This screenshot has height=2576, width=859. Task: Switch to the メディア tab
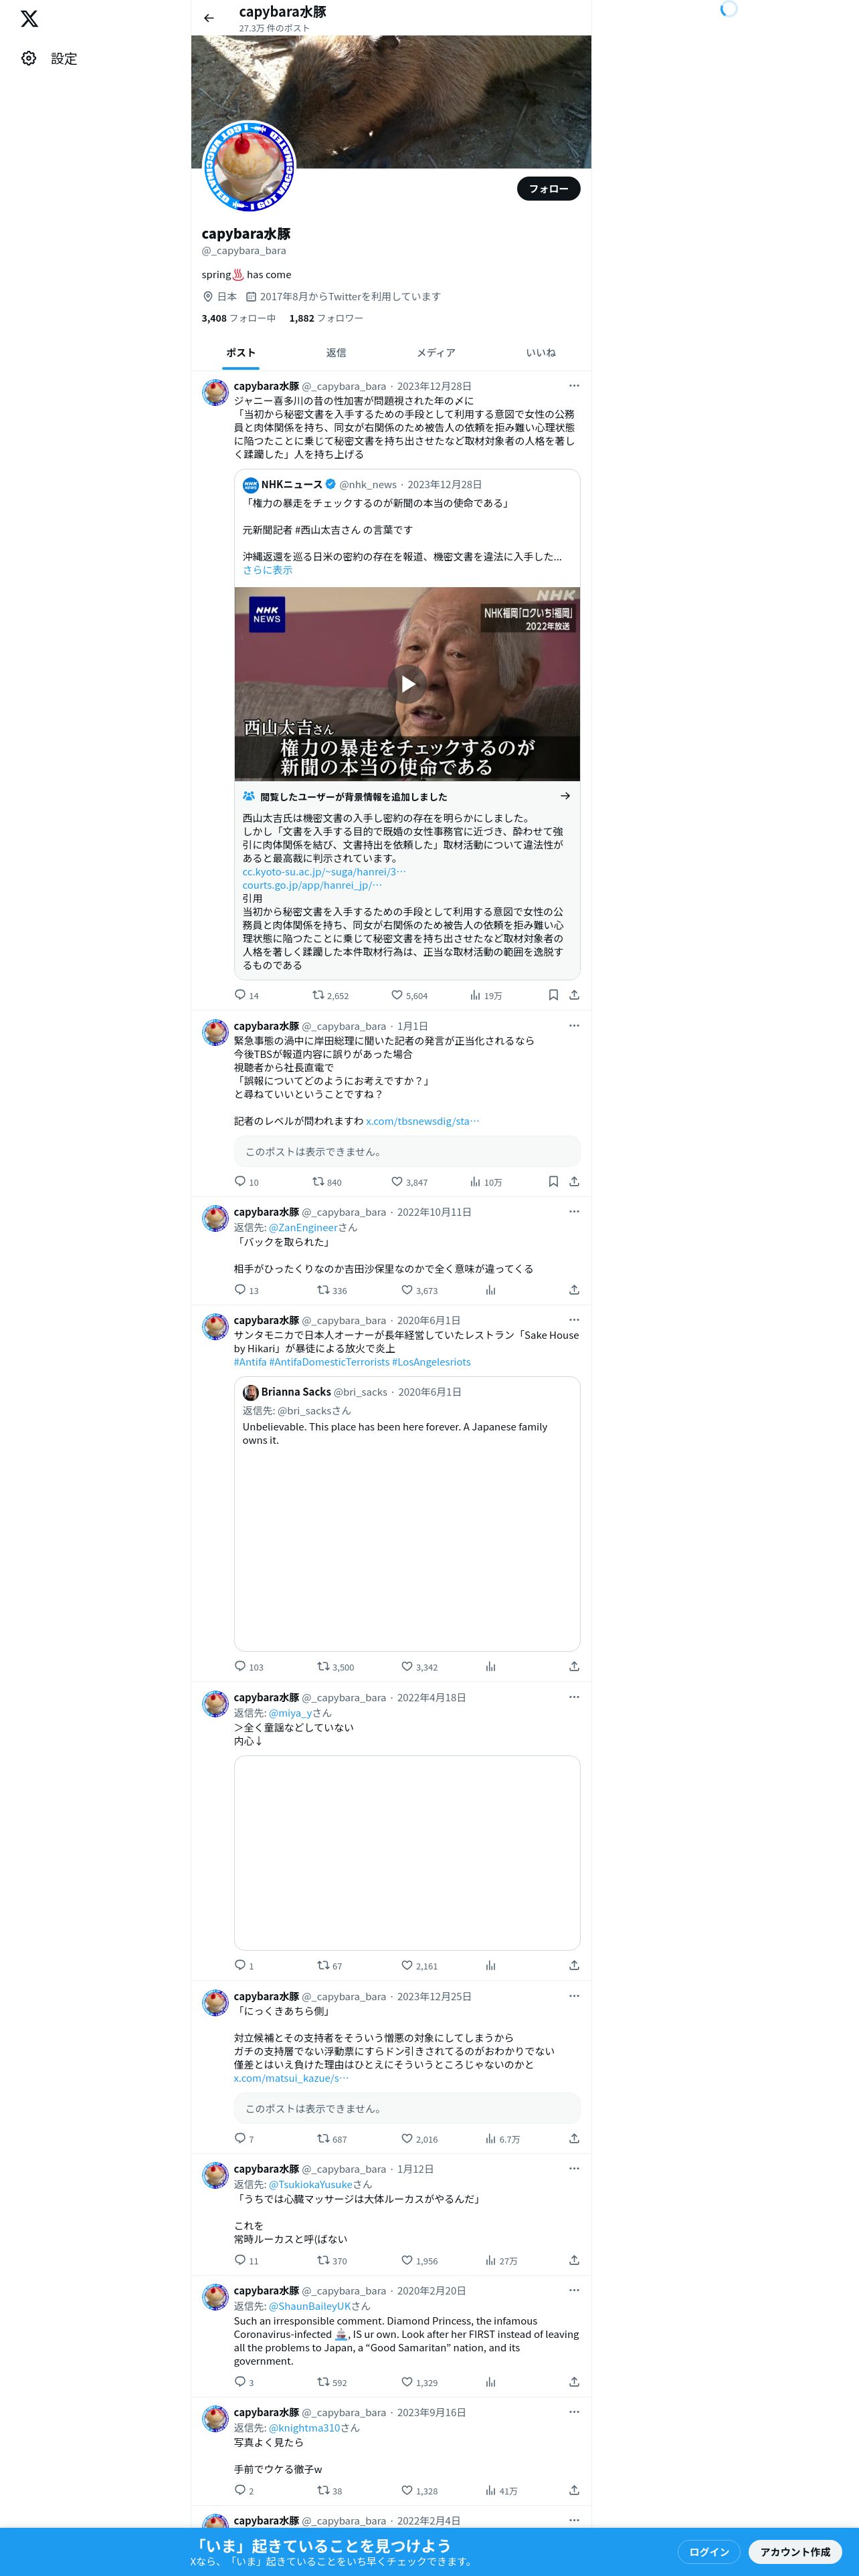click(x=436, y=352)
